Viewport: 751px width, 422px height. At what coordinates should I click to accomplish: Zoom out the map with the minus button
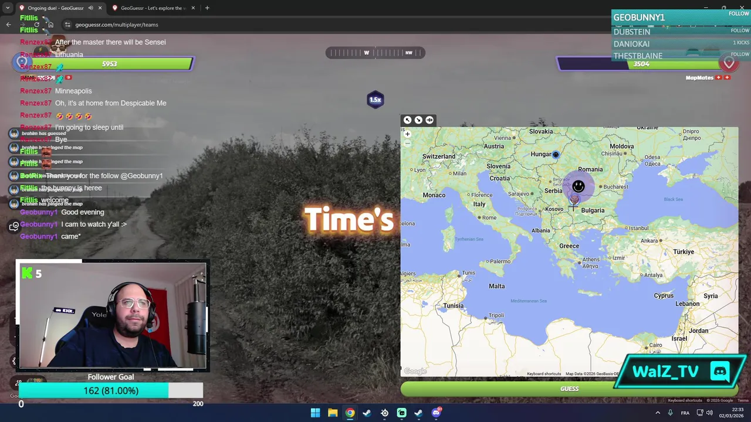(x=408, y=143)
